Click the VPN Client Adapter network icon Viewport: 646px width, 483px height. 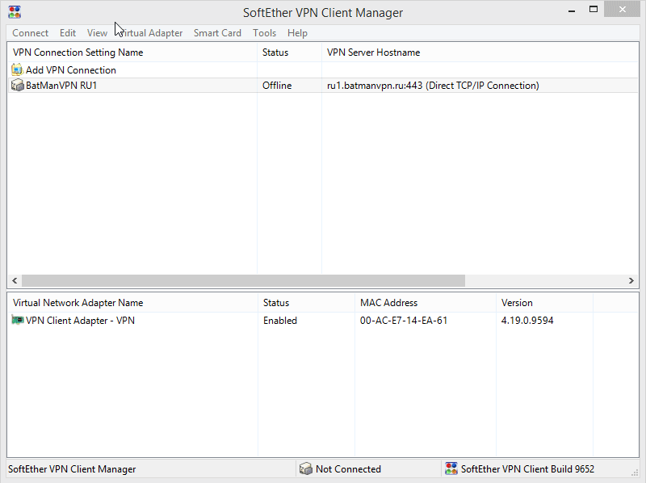(17, 320)
